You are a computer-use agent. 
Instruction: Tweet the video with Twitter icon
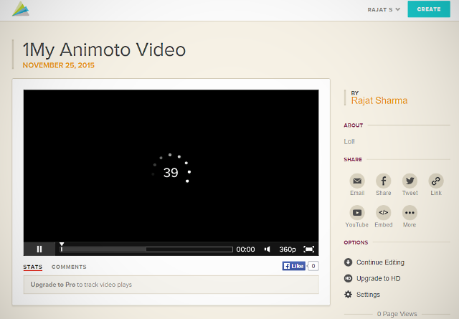[410, 181]
